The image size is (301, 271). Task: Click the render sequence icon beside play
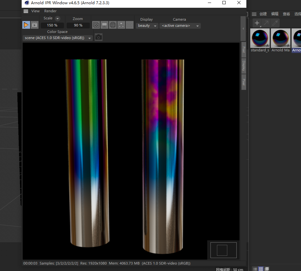[34, 25]
